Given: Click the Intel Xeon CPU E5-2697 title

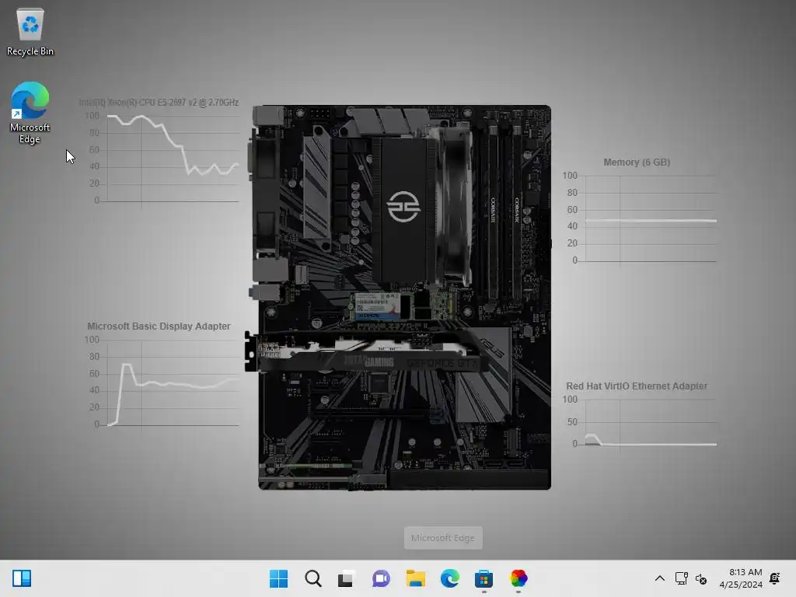Looking at the screenshot, I should coord(159,103).
